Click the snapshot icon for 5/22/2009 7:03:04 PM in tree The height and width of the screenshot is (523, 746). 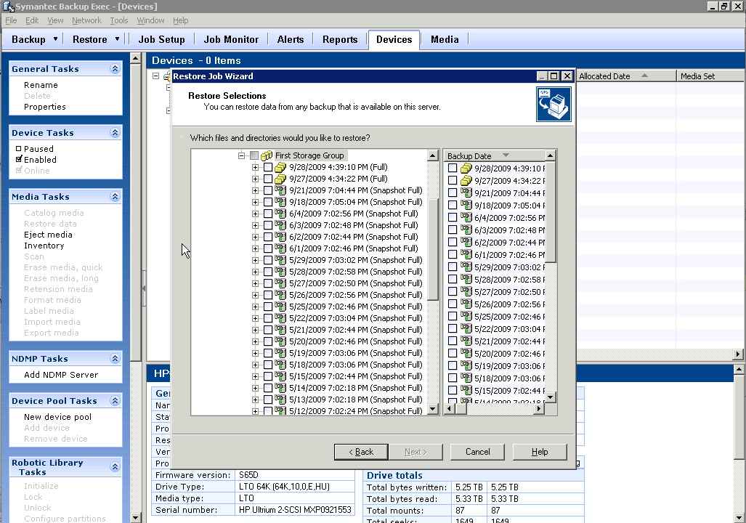[280, 318]
